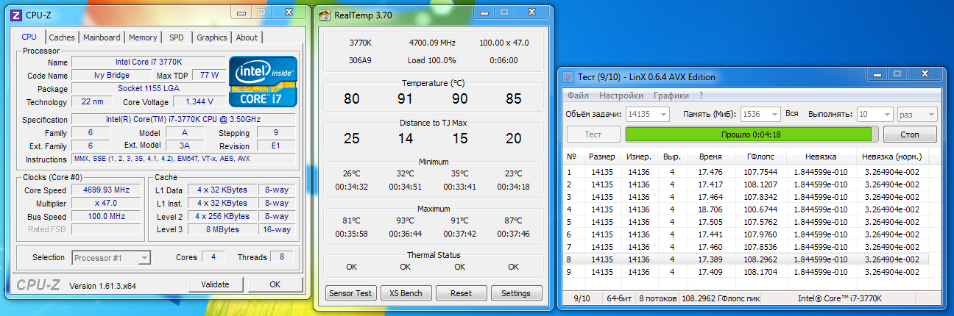Viewport: 954px width, 316px height.
Task: Click the RealTemp title bar icon
Action: point(325,13)
